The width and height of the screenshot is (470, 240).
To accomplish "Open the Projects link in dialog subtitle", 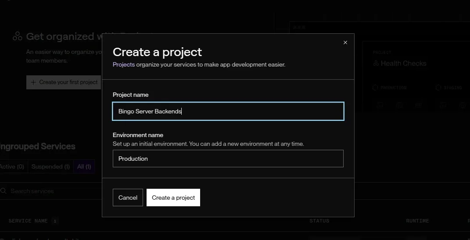I will coord(123,64).
